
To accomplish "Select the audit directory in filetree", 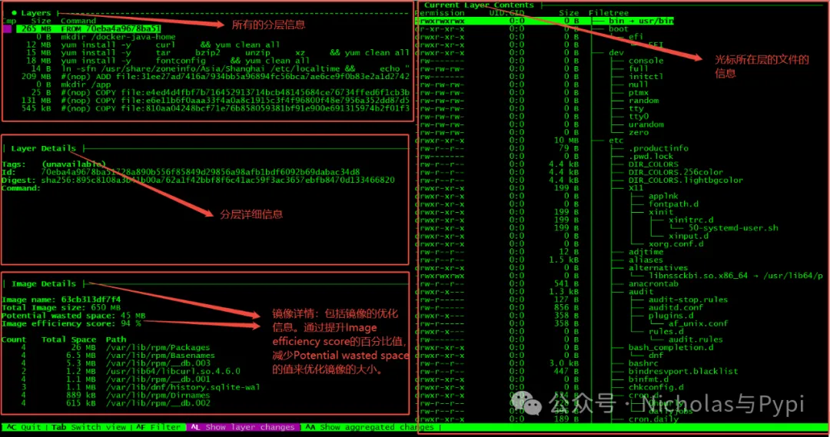I will [x=640, y=292].
